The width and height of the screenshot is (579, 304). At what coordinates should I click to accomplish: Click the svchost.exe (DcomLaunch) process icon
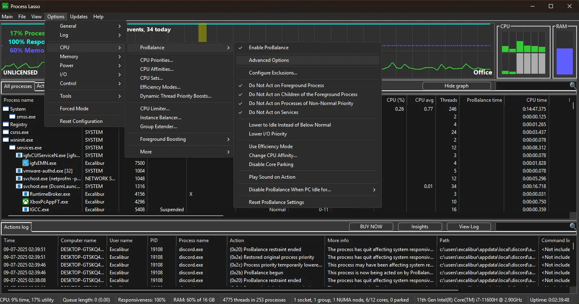[19, 186]
